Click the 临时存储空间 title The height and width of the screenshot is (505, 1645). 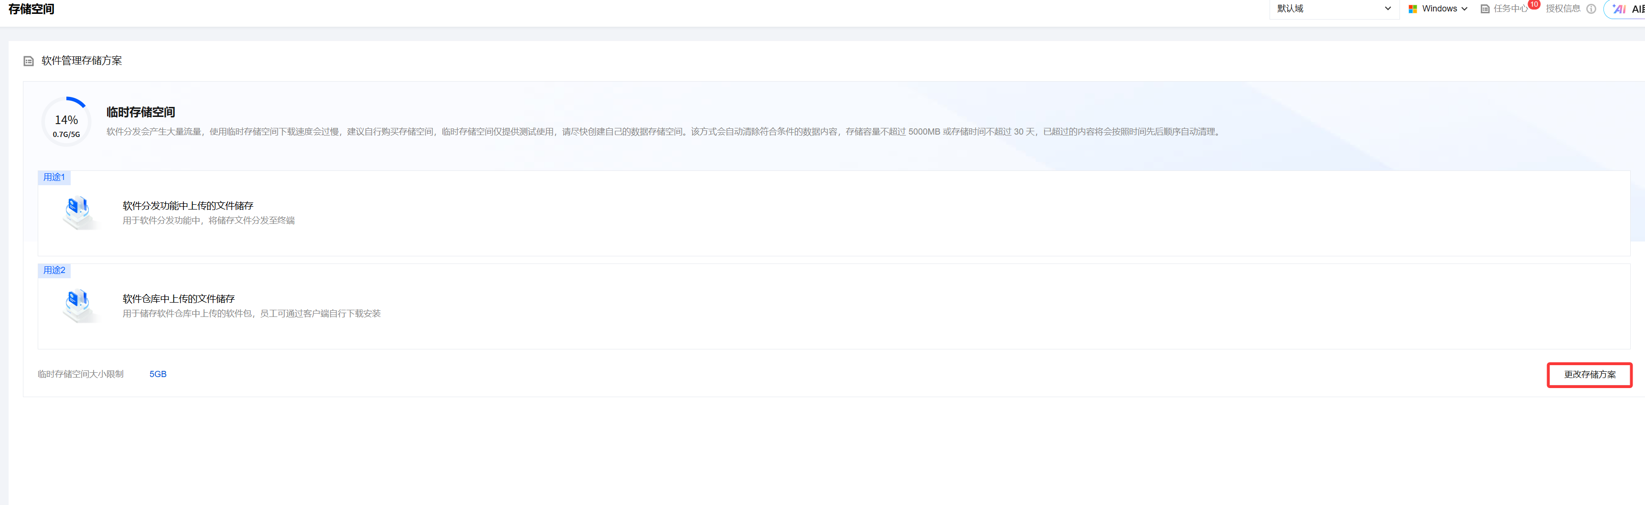point(140,112)
